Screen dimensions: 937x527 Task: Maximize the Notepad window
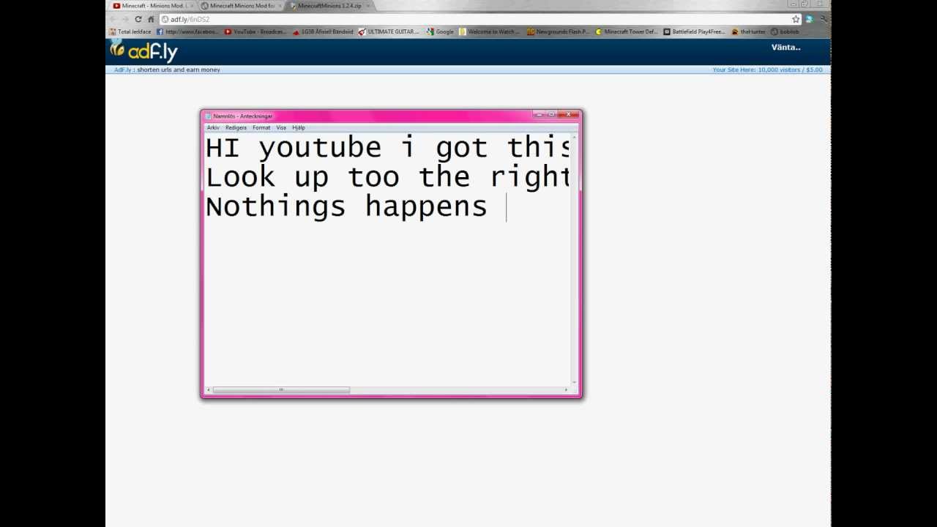tap(551, 114)
